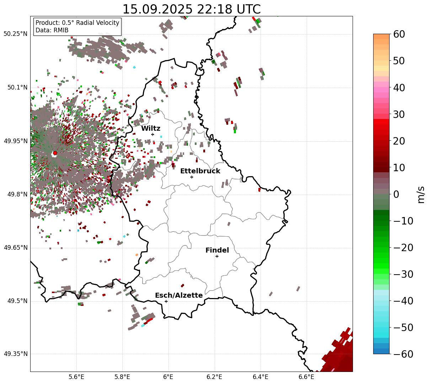
Task: Select the Wiltz city label
Action: pyautogui.click(x=151, y=129)
